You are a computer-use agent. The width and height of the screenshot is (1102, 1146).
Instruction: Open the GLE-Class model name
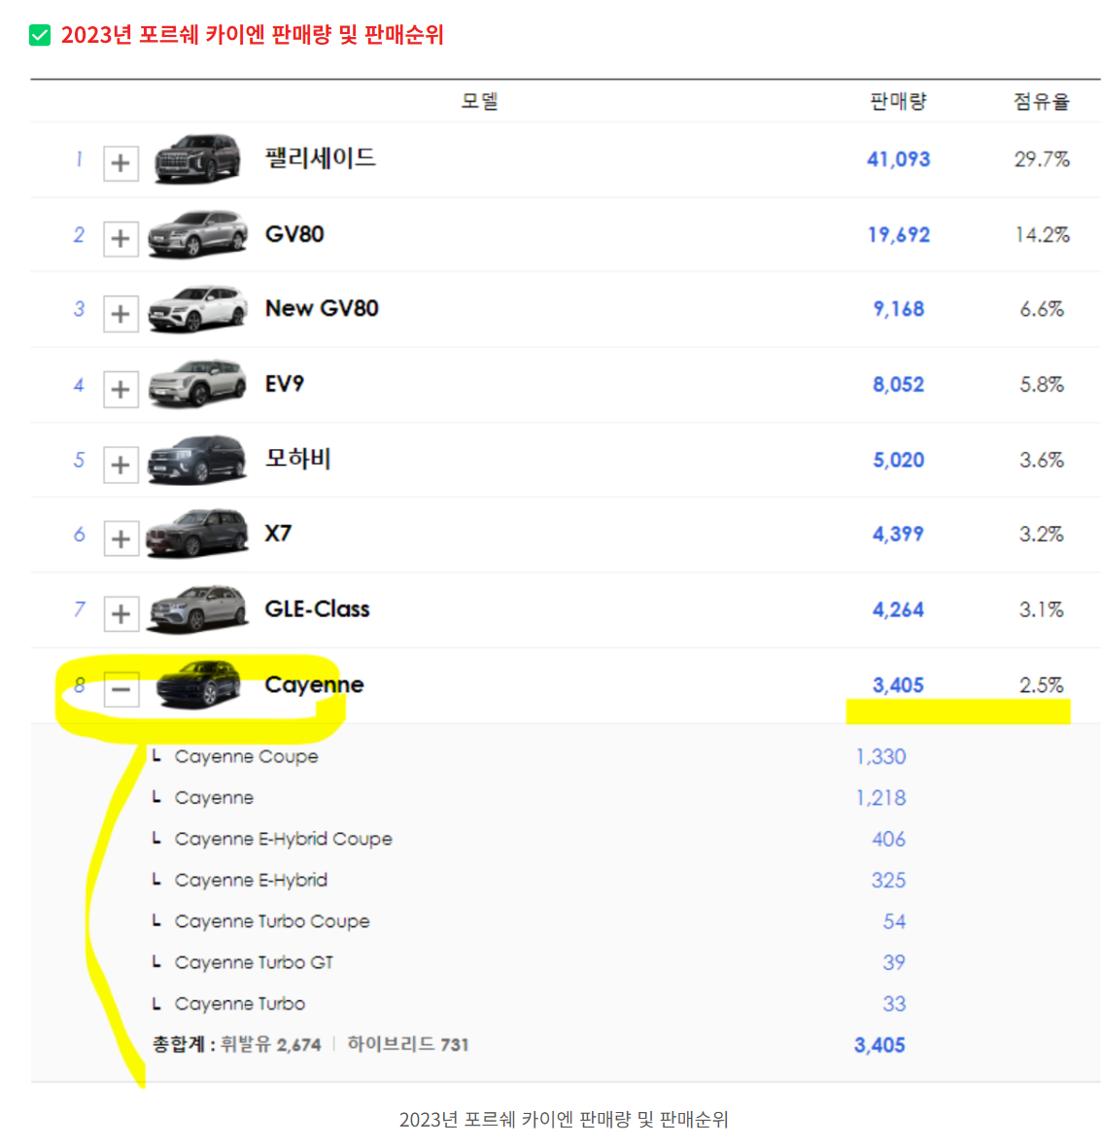pyautogui.click(x=317, y=608)
